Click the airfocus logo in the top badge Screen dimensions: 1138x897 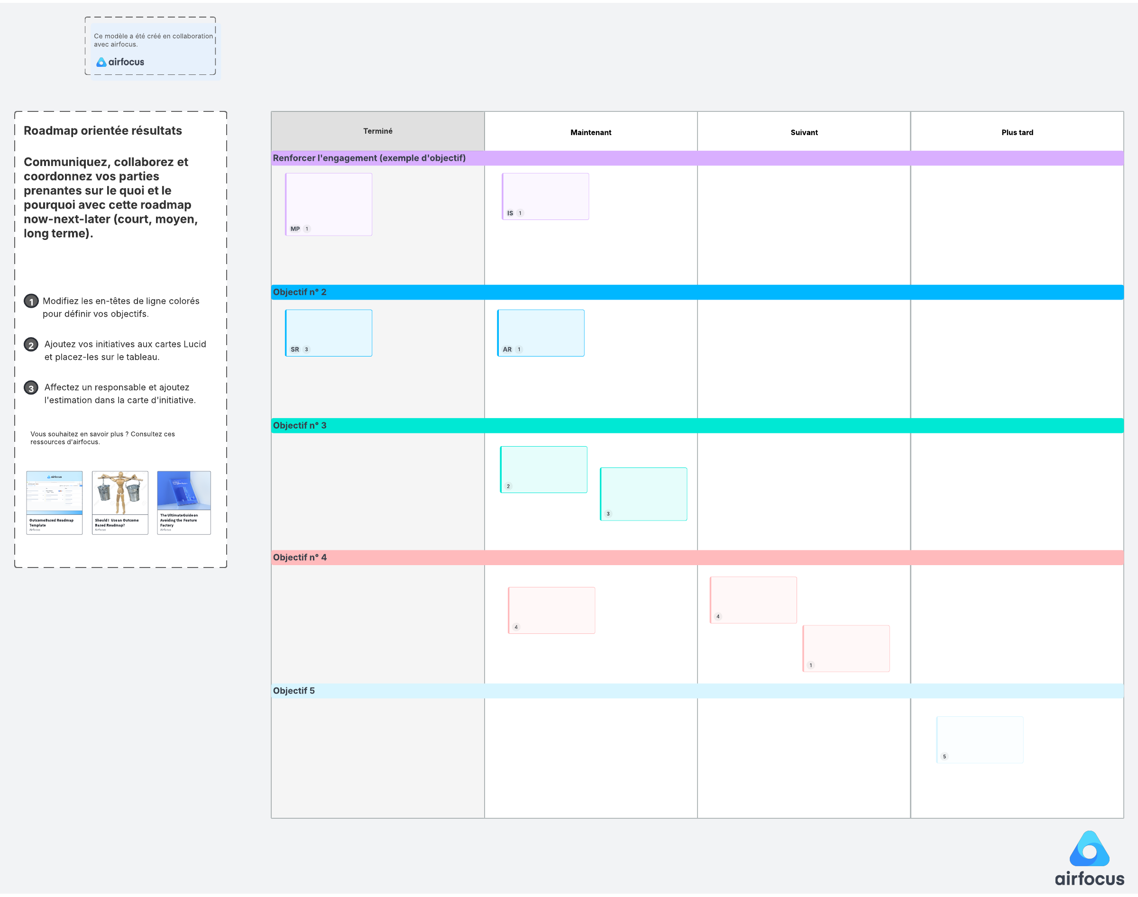pos(120,62)
